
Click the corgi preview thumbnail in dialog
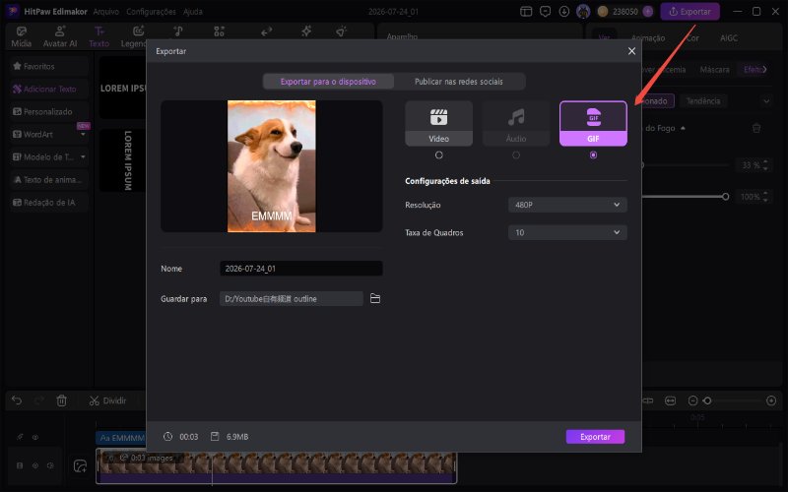click(272, 166)
